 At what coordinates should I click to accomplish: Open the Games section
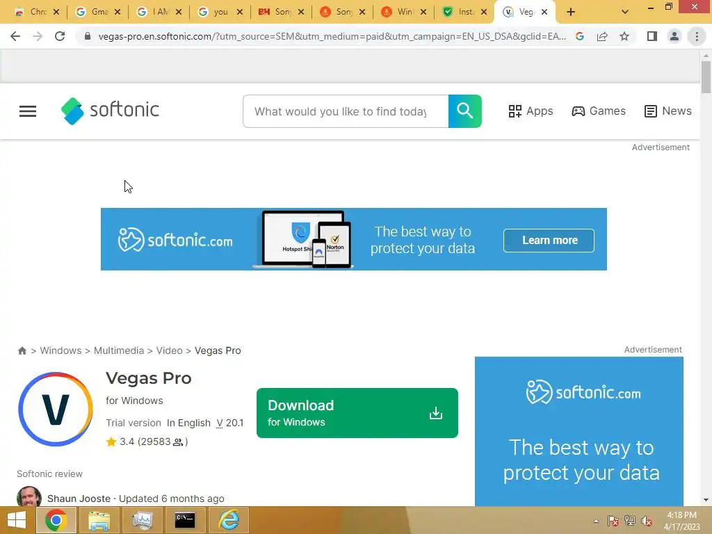coord(599,111)
